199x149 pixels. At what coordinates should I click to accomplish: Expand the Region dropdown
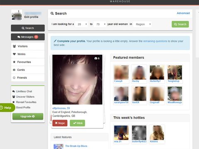click(x=143, y=24)
